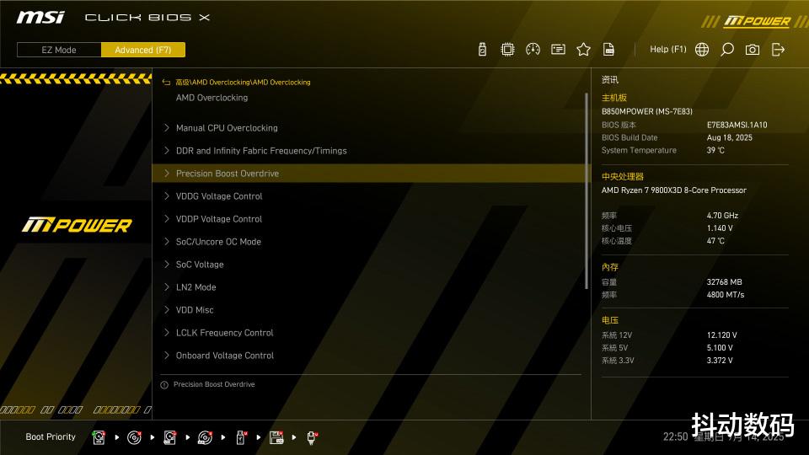This screenshot has height=455, width=809.
Task: Click BIOS build date Aug 18, 2025
Action: pos(730,137)
